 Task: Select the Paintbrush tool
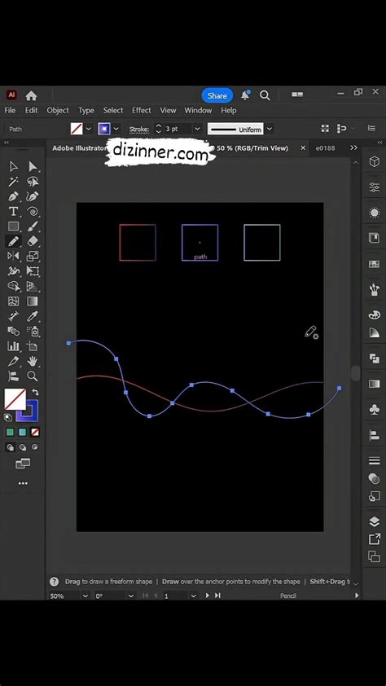coord(33,226)
